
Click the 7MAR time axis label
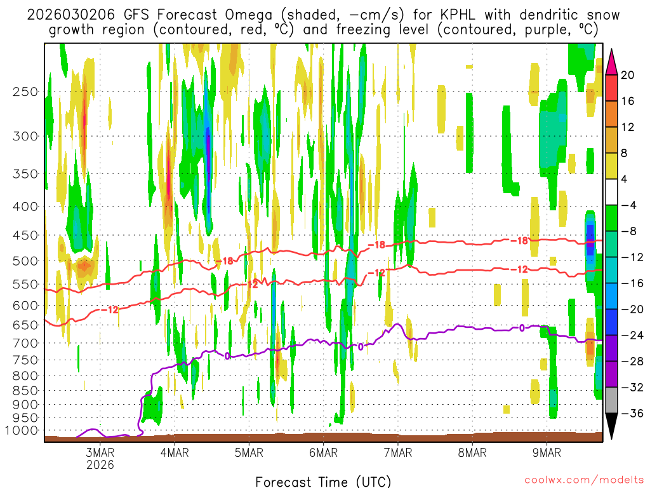(x=397, y=452)
